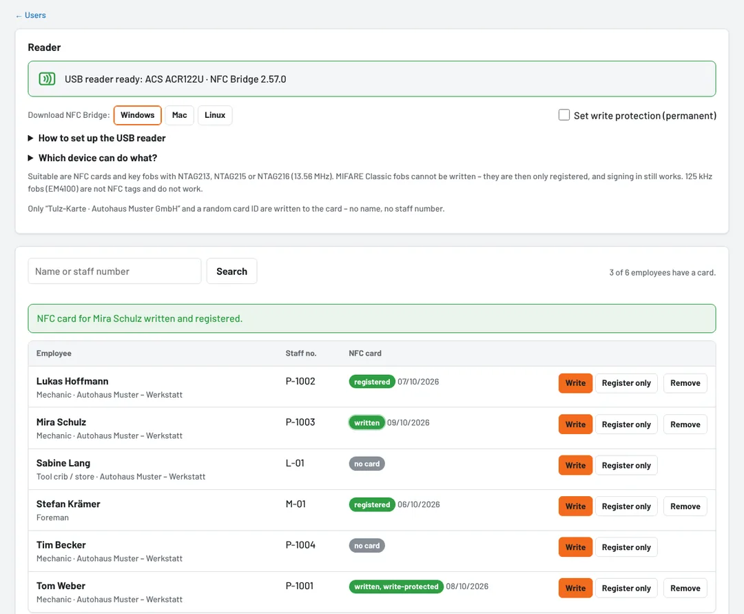Click Sabine Lang's 'no card' badge
Image resolution: width=744 pixels, height=614 pixels.
tap(366, 464)
